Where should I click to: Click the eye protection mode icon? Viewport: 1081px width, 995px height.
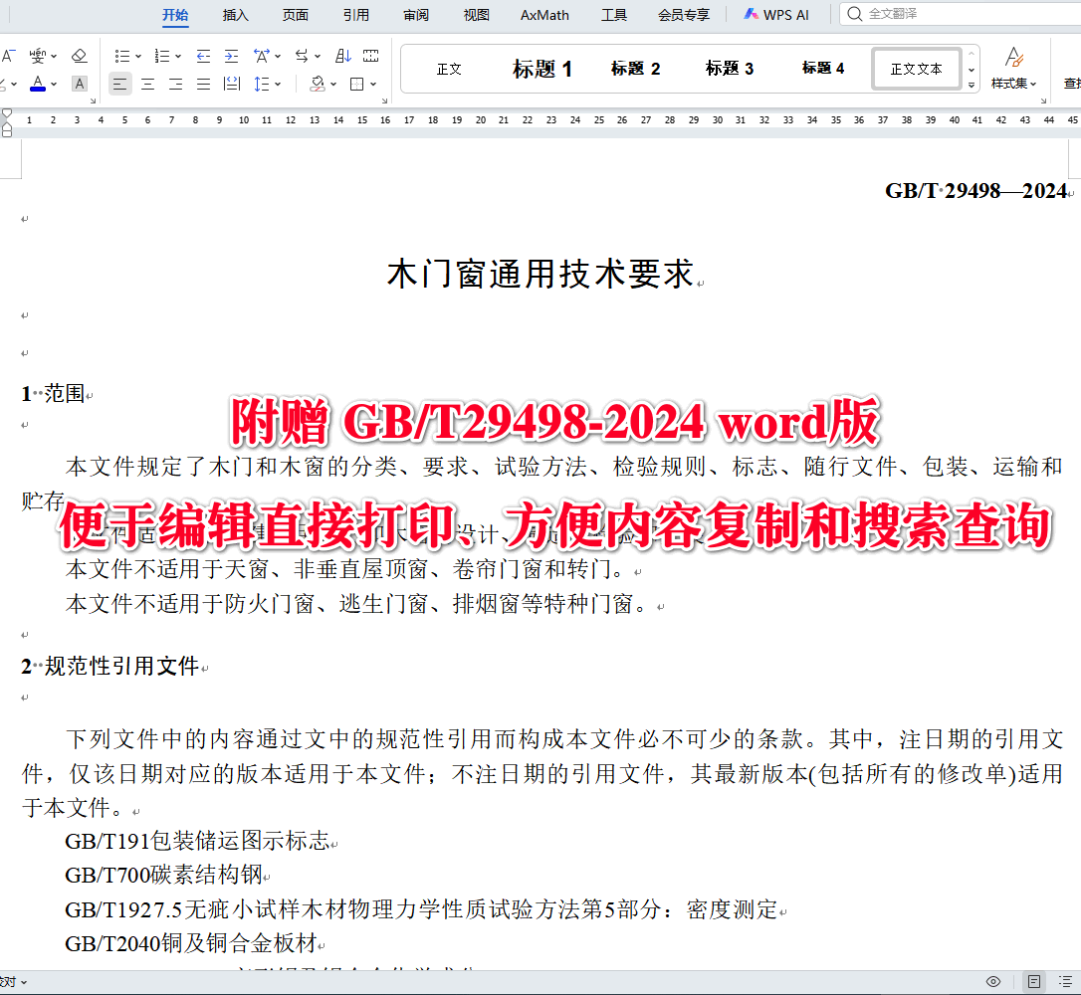[993, 981]
